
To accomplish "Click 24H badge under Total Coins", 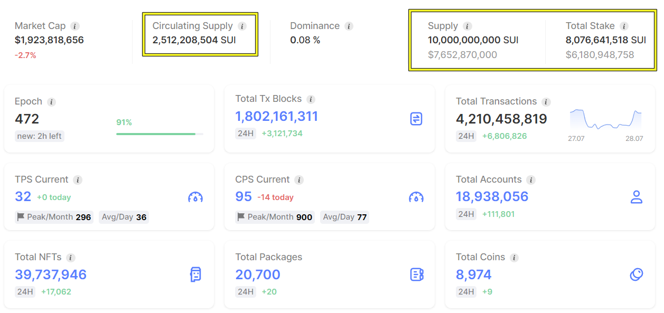I will [x=466, y=292].
